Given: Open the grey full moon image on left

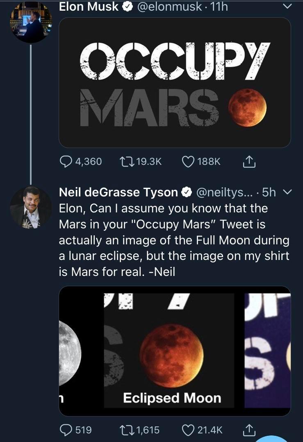Looking at the screenshot, I should pyautogui.click(x=70, y=351).
